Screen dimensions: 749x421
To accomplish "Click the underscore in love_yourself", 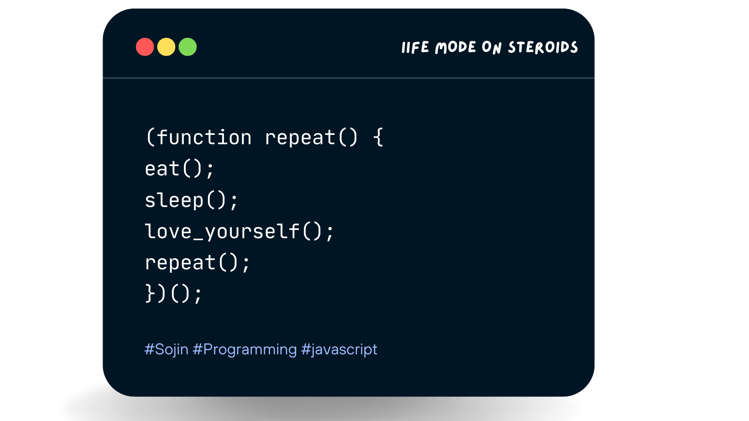I will click(198, 238).
